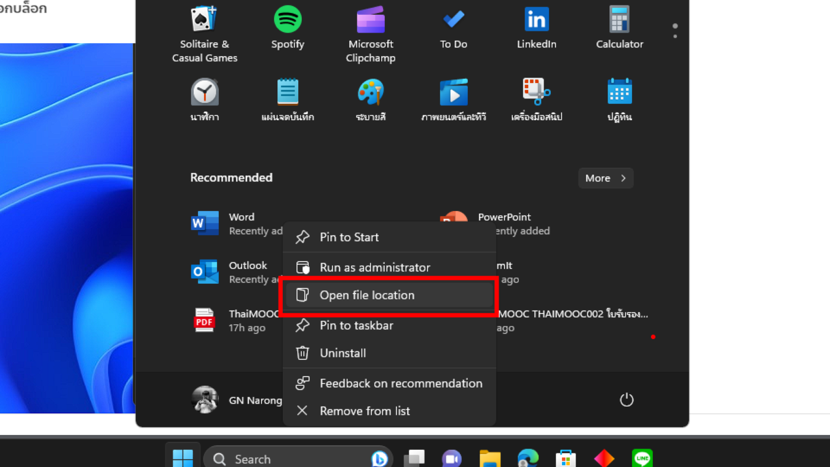The width and height of the screenshot is (830, 467).
Task: Open Microsoft Store on taskbar
Action: pos(566,459)
